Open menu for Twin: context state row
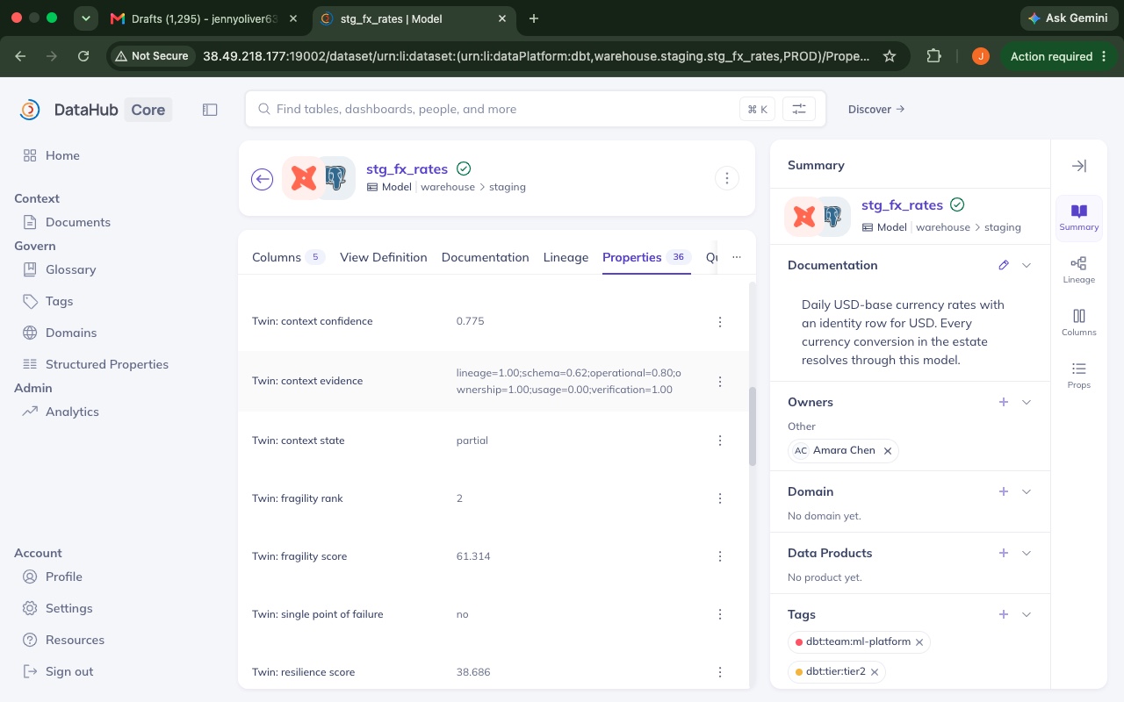 click(x=720, y=441)
